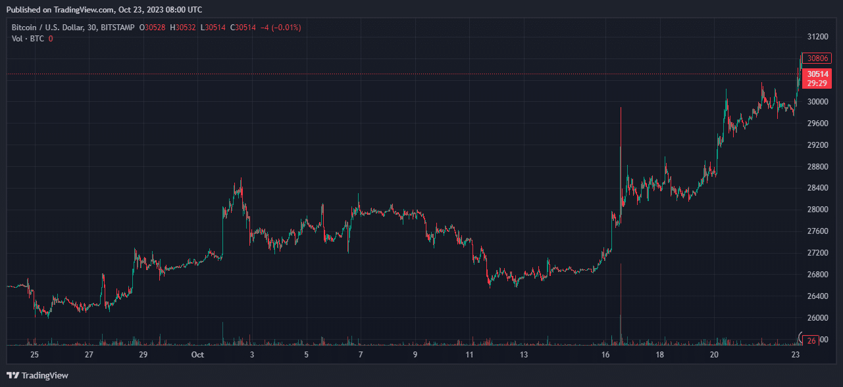The image size is (843, 387).
Task: Click the −4 (−0.01%) change value
Action: tap(282, 28)
